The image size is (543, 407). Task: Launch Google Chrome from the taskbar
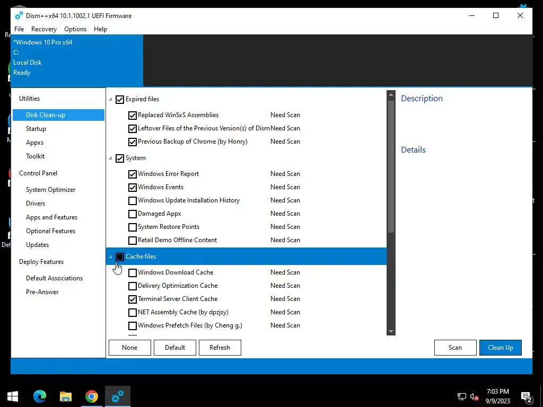92,396
